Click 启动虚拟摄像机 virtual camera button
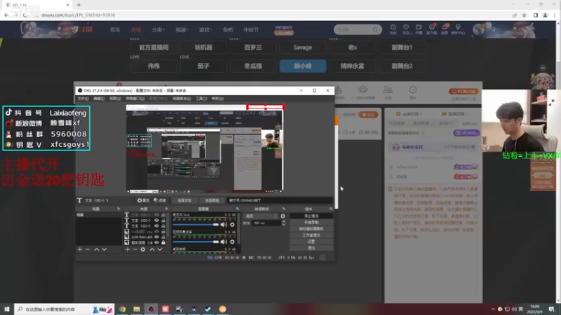Screen dimensions: 561x315 pyautogui.click(x=311, y=229)
